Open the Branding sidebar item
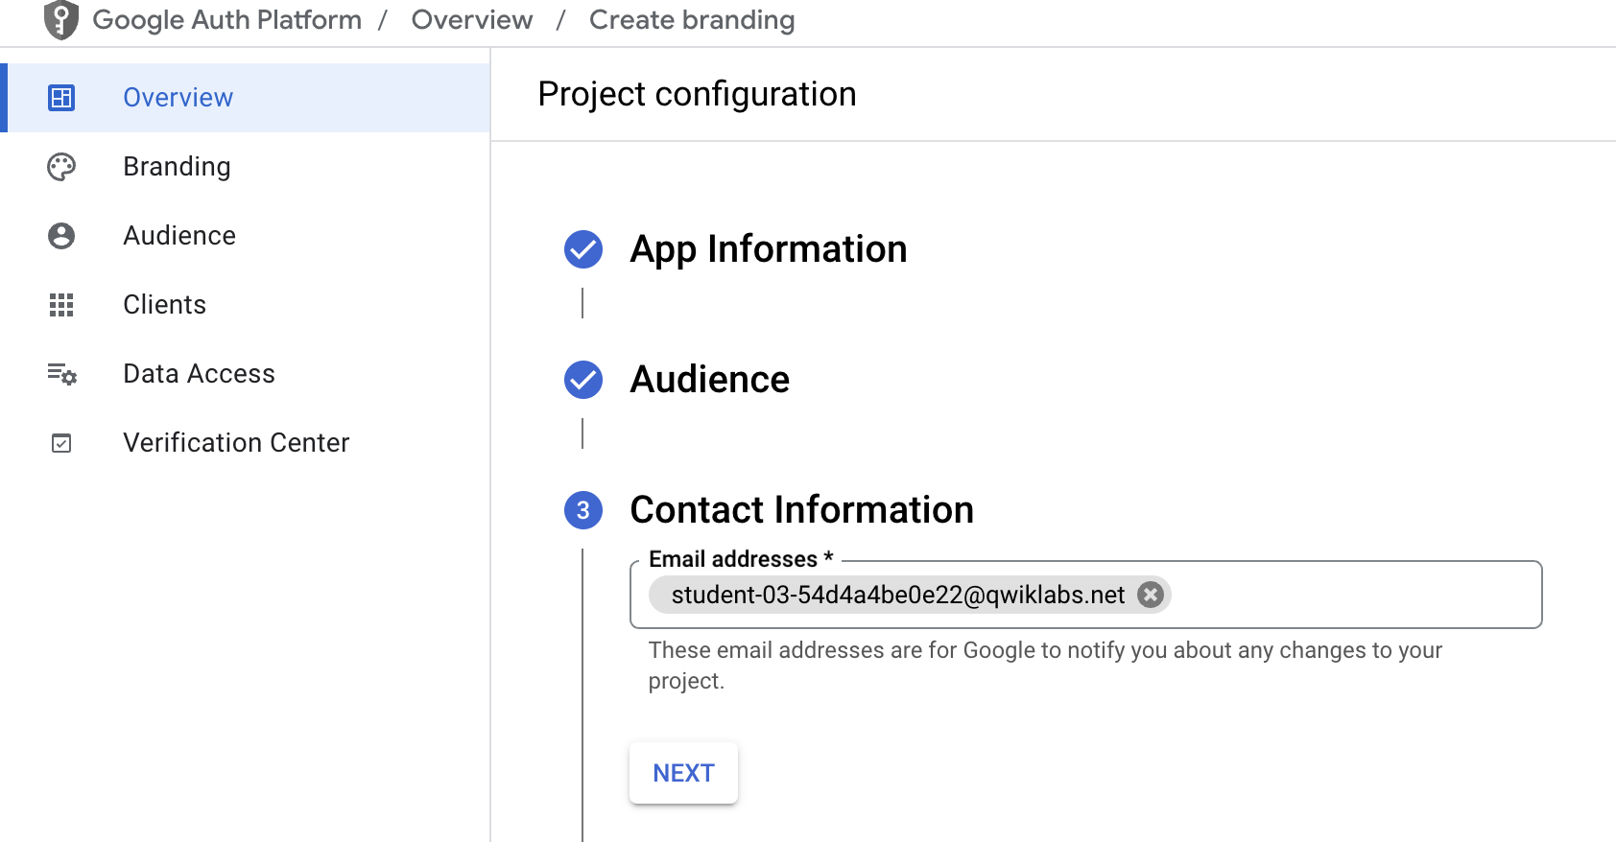Screen dimensions: 1616x842 pyautogui.click(x=245, y=167)
